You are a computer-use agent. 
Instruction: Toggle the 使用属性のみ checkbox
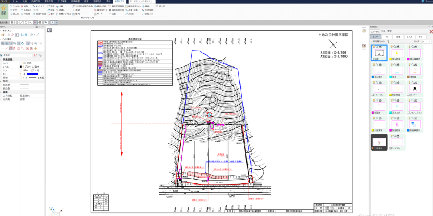click(x=372, y=41)
